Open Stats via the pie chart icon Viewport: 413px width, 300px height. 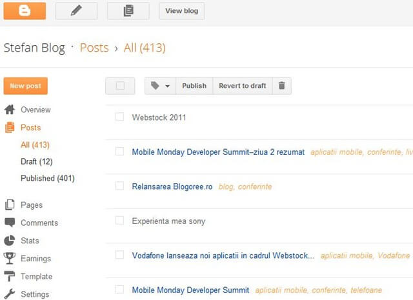10,241
